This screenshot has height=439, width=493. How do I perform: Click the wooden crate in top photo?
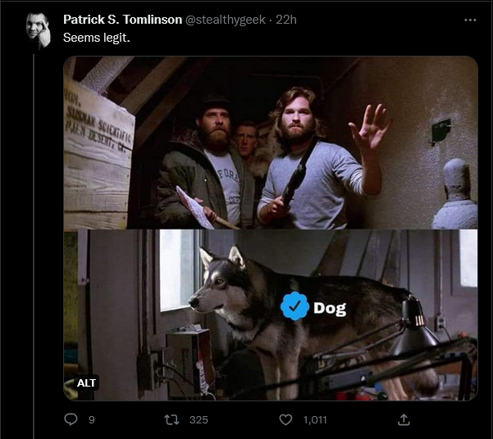click(98, 155)
